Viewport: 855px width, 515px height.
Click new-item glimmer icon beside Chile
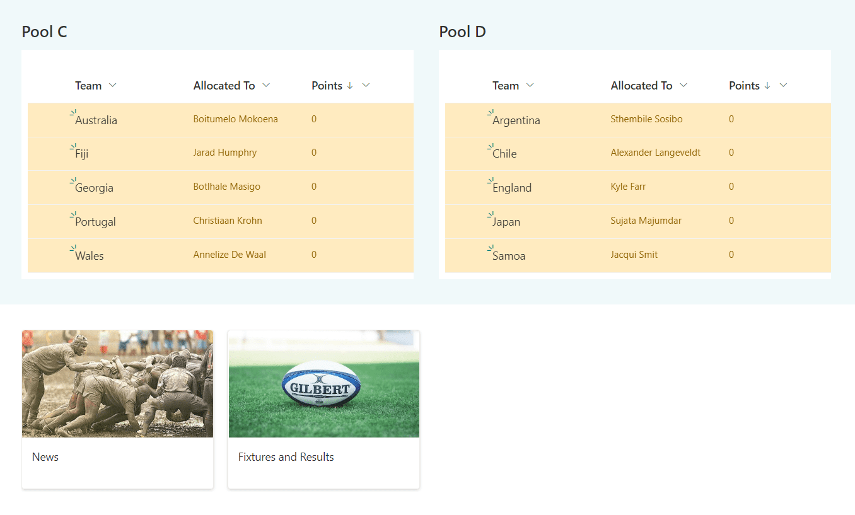[490, 147]
